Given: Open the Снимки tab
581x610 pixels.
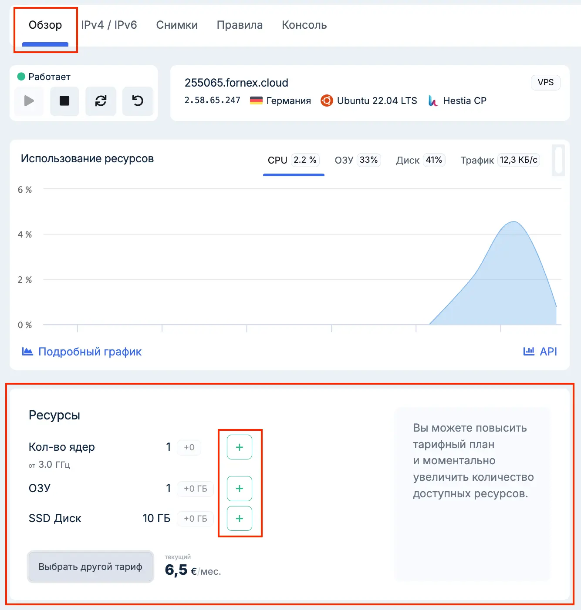Looking at the screenshot, I should click(177, 25).
